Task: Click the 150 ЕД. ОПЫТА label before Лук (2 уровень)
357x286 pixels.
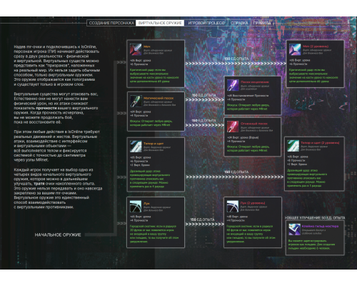Action: point(202,220)
